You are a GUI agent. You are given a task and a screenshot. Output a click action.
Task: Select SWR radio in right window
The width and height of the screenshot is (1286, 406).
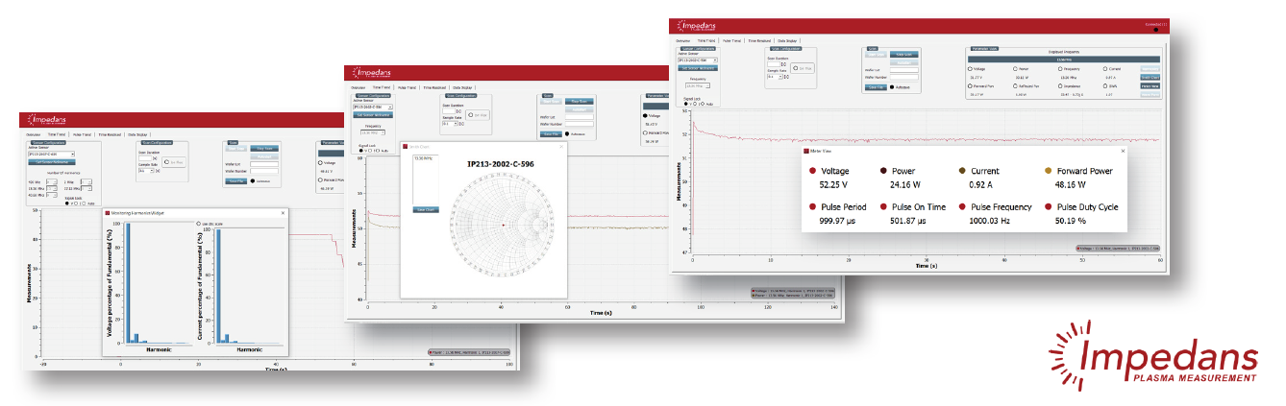tap(1105, 85)
